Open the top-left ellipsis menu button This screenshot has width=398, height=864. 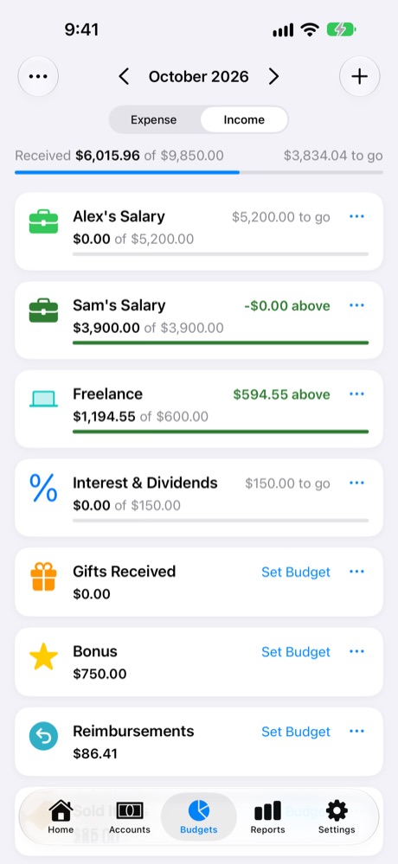(38, 77)
